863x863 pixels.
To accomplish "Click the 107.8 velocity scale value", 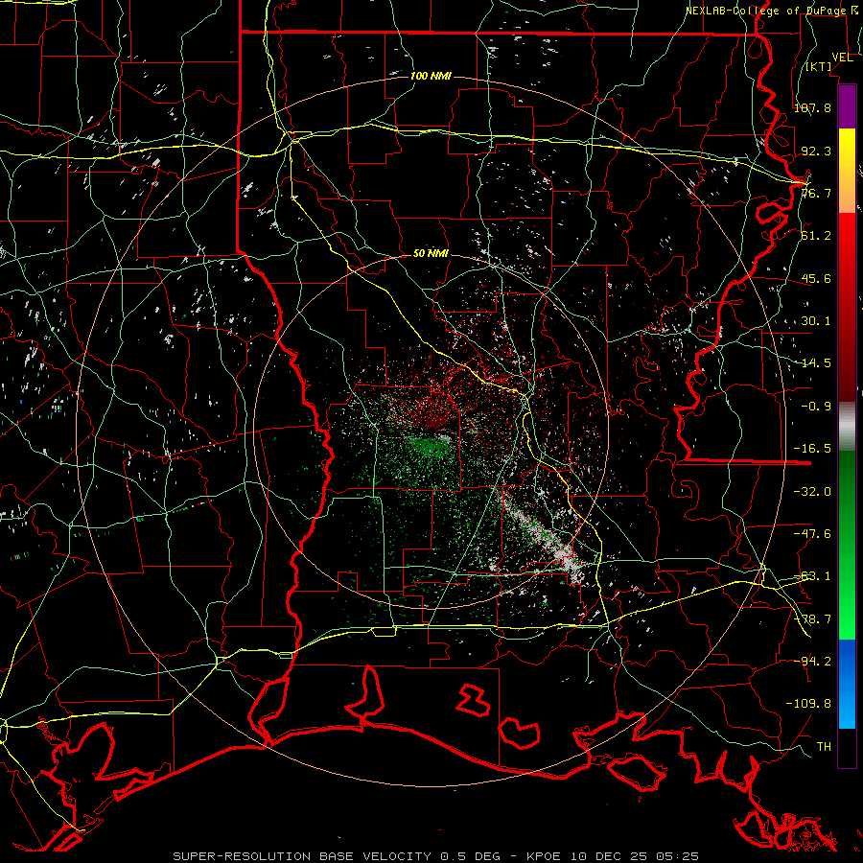I will [813, 107].
